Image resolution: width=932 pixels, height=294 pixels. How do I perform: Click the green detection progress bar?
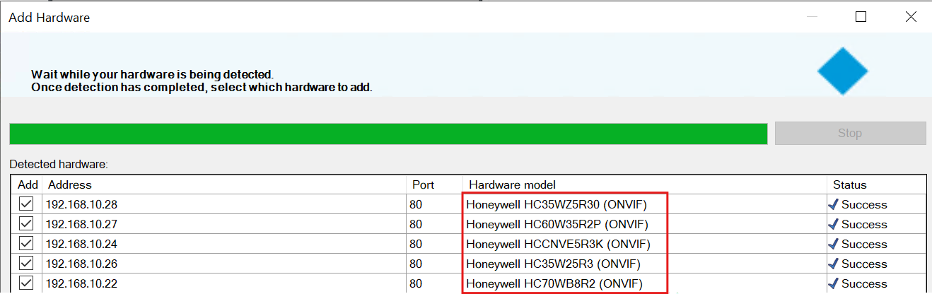[x=388, y=134]
